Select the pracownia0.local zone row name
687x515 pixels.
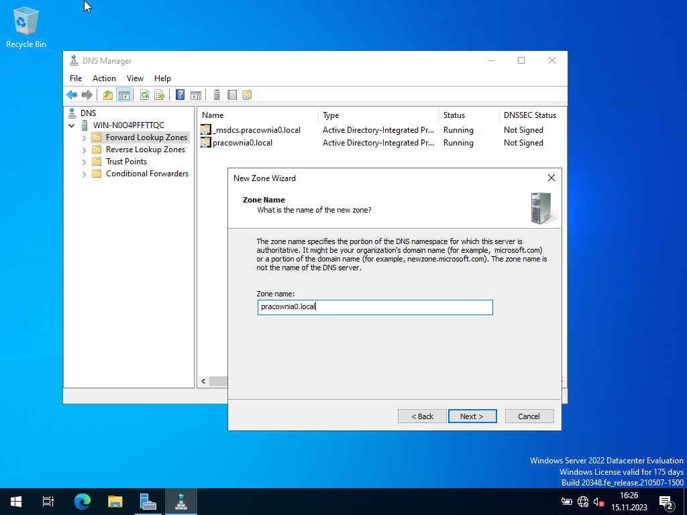coord(242,142)
